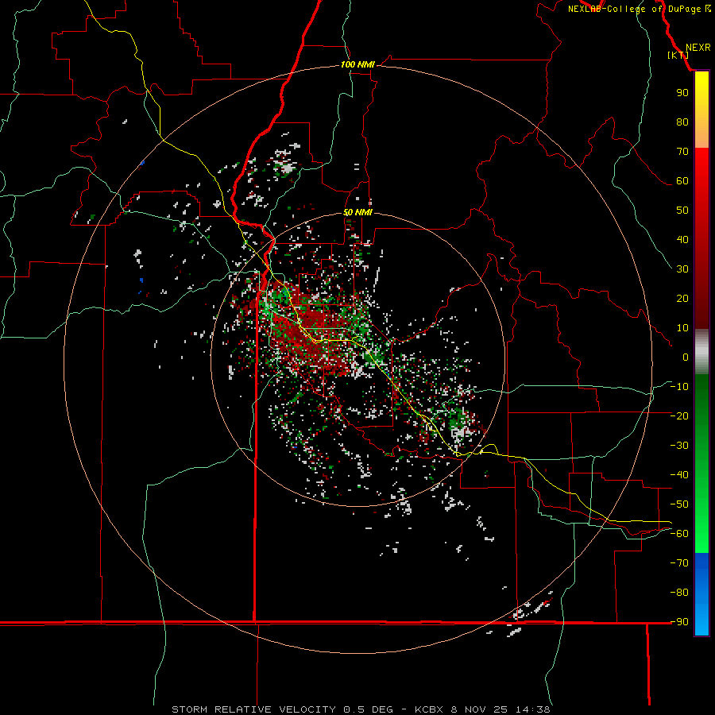
Task: Click the 40 value on the velocity scale
Action: point(682,239)
